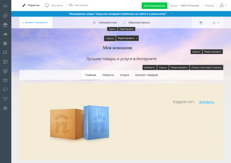
Task: Open 'Редактировать' dropdown above company name
Action: pos(127,38)
